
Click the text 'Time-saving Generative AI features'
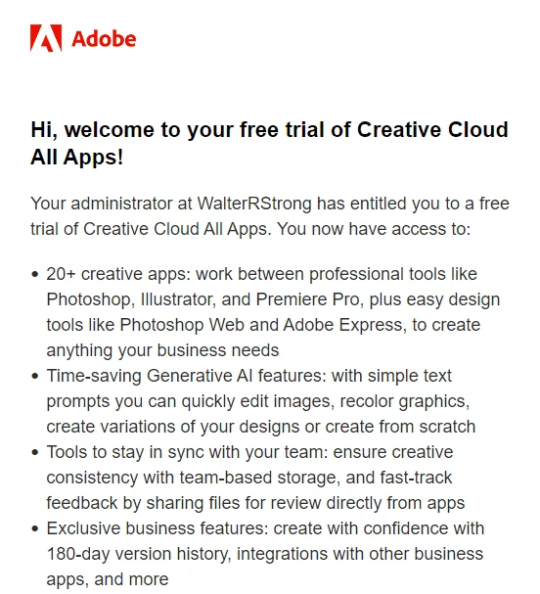[185, 376]
